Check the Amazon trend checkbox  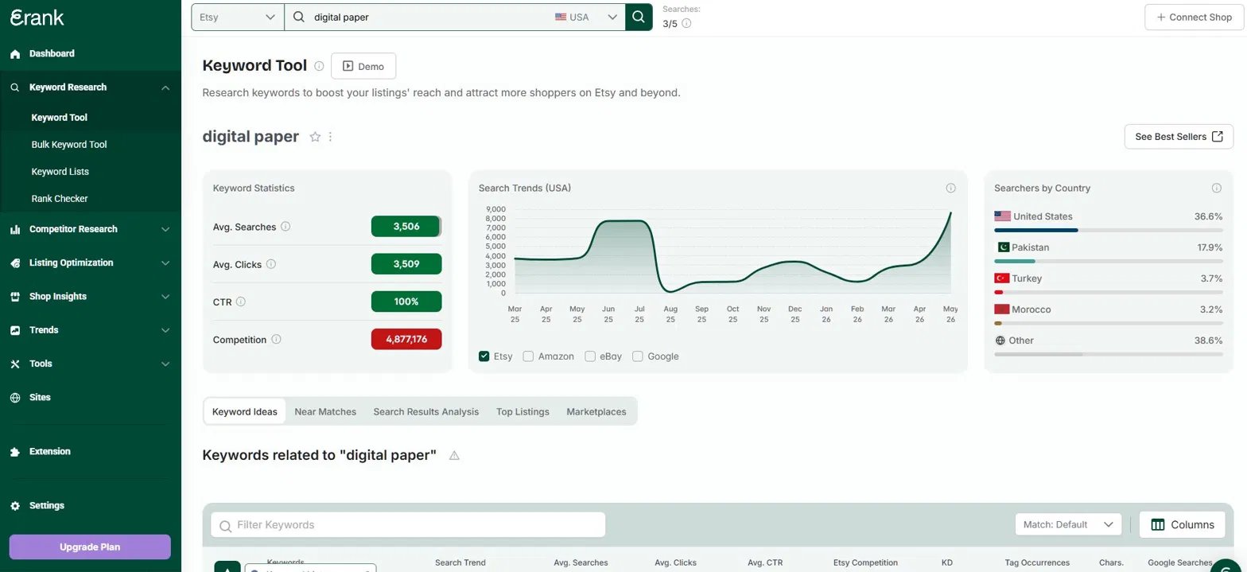click(528, 356)
